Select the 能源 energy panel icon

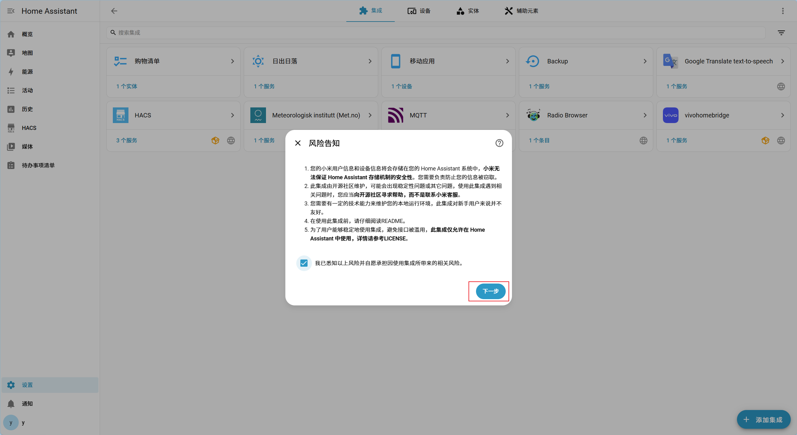point(11,72)
